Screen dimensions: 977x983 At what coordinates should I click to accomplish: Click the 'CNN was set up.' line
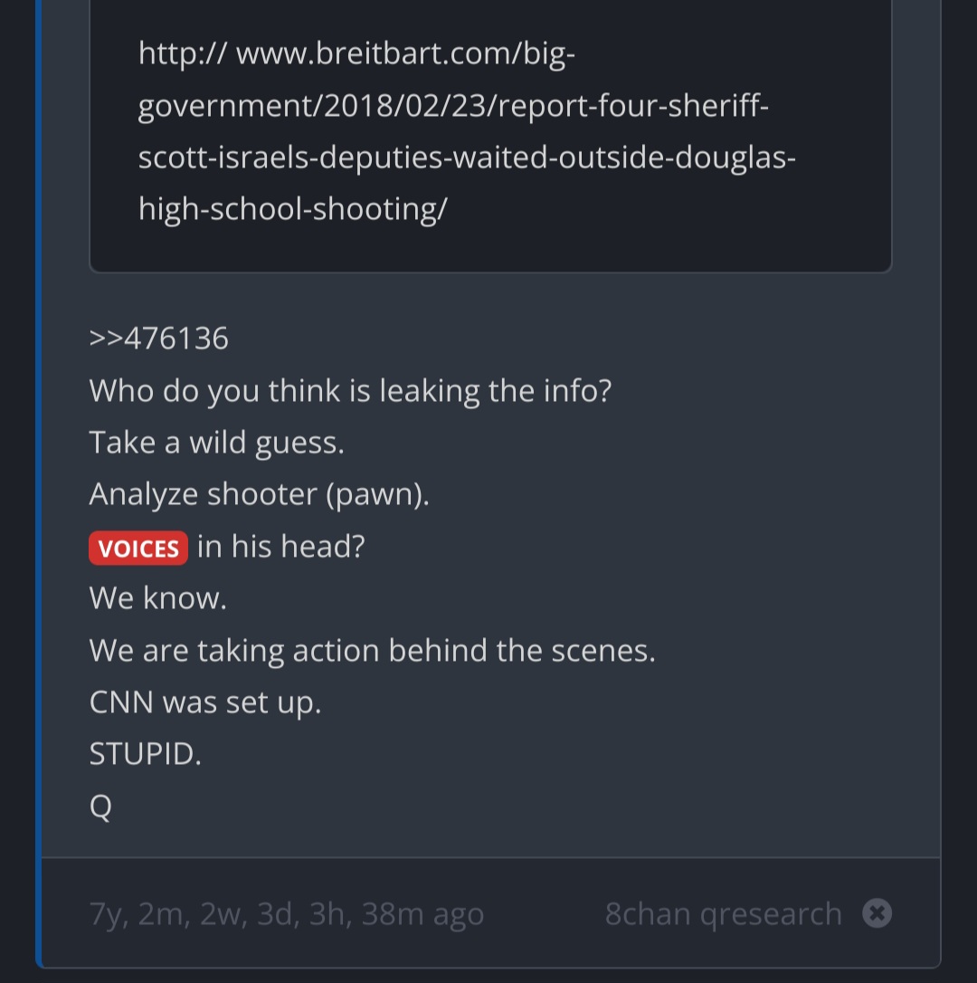(205, 702)
